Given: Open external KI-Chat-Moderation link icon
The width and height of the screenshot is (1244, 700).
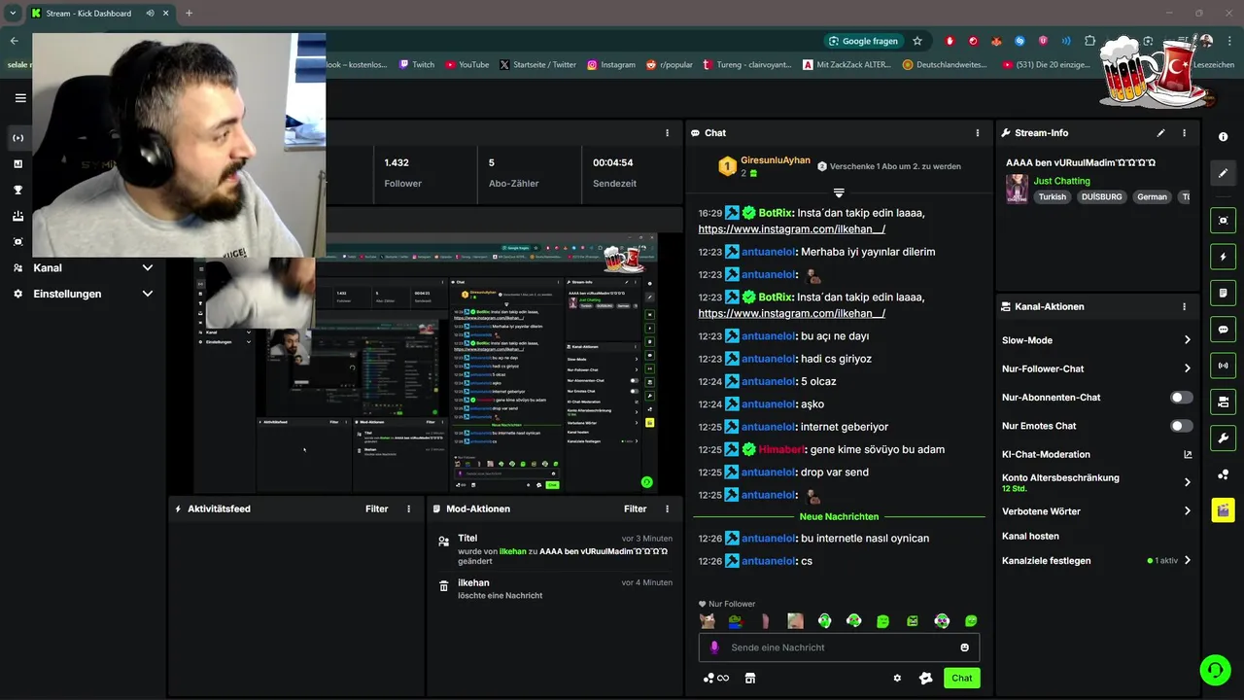Looking at the screenshot, I should pyautogui.click(x=1187, y=454).
